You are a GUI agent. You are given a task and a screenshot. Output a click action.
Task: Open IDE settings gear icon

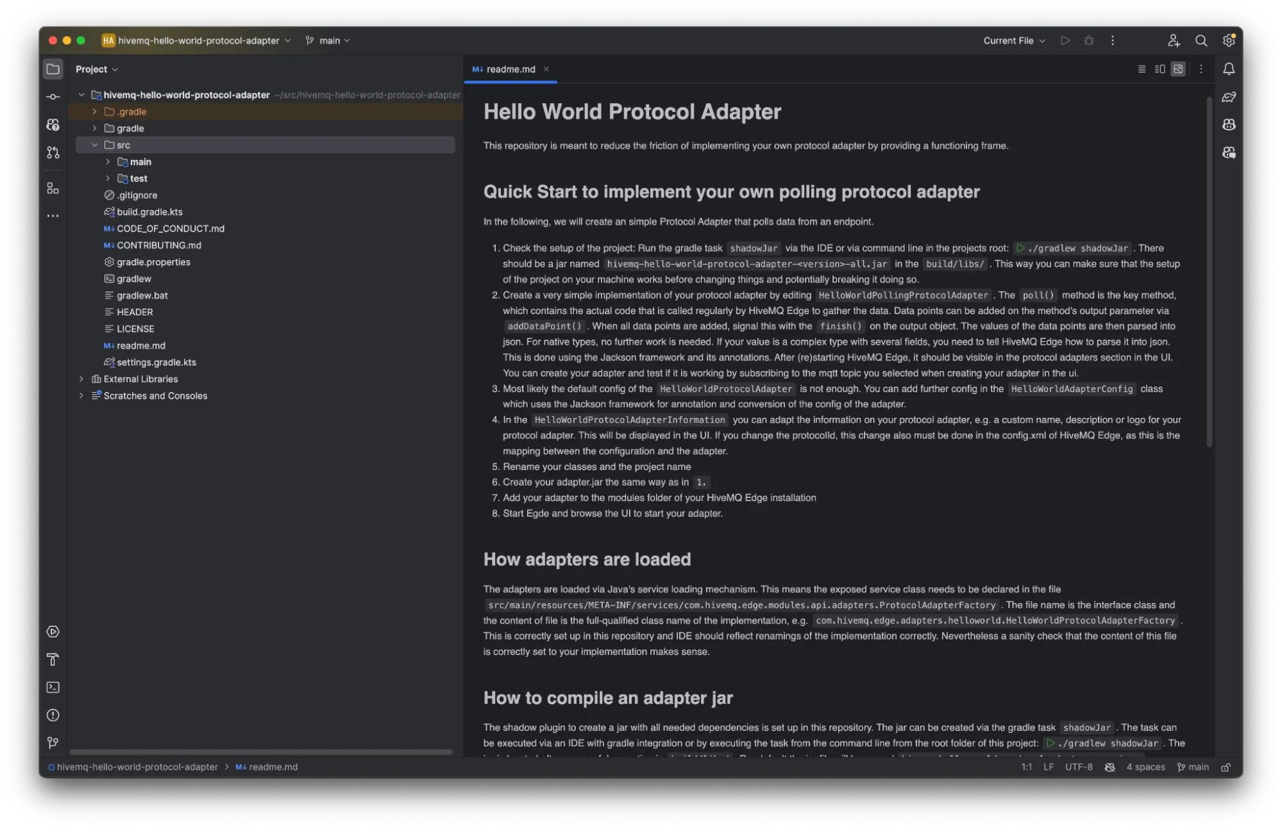click(x=1229, y=40)
